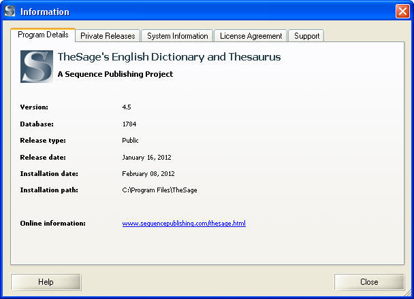
Task: Click the release date January 16, 2012
Action: (146, 158)
